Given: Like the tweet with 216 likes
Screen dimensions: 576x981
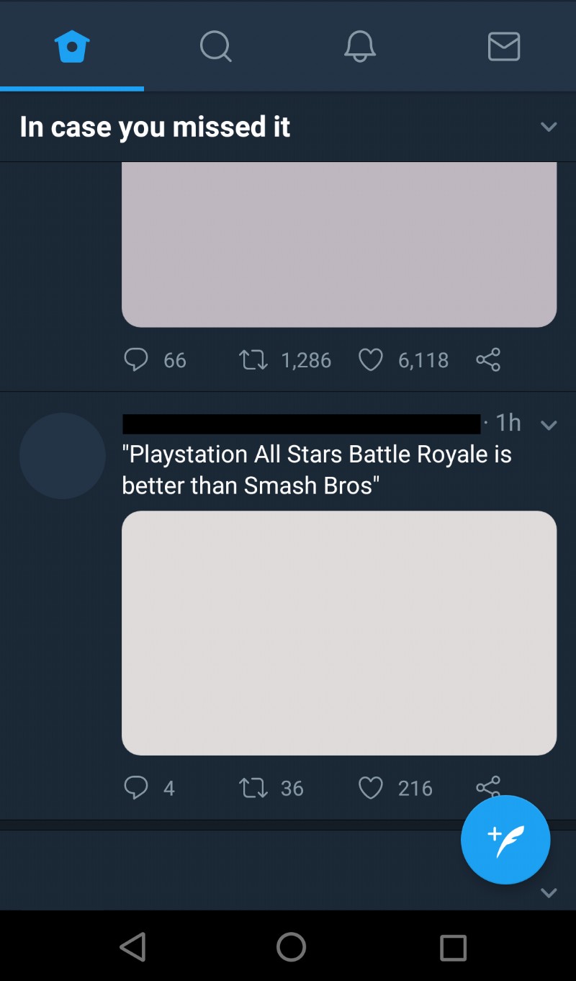Looking at the screenshot, I should point(371,787).
